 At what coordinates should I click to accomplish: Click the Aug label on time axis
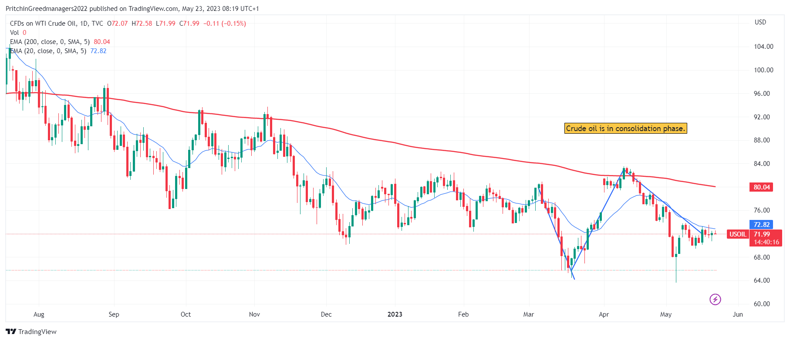[x=39, y=314]
